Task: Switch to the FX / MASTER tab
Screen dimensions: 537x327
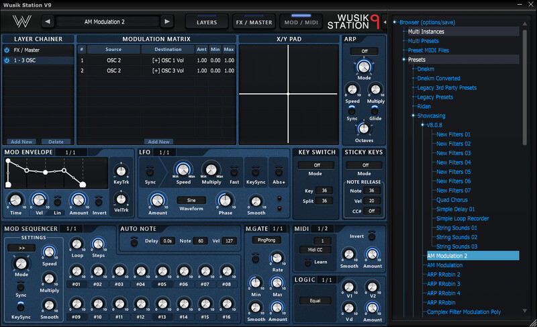Action: point(254,22)
